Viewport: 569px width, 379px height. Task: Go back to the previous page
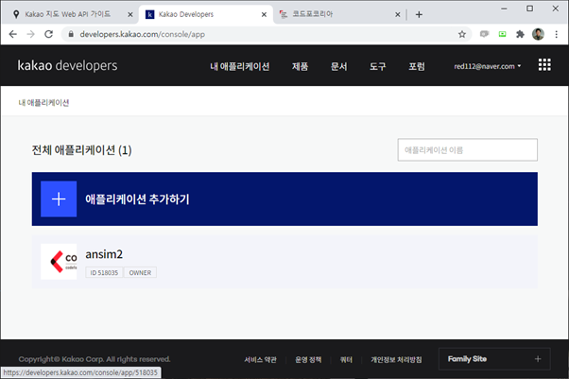(x=12, y=34)
